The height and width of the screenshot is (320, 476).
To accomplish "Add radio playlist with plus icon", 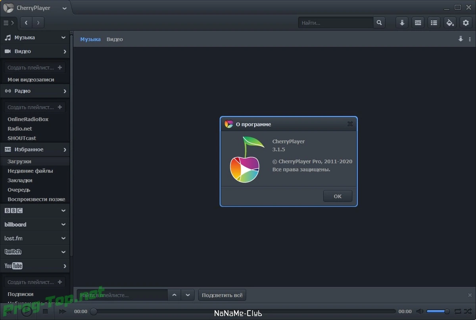I will tap(60, 107).
